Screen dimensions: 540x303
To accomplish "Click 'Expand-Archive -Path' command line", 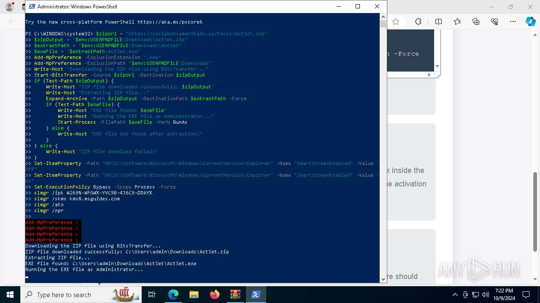I will point(146,98).
